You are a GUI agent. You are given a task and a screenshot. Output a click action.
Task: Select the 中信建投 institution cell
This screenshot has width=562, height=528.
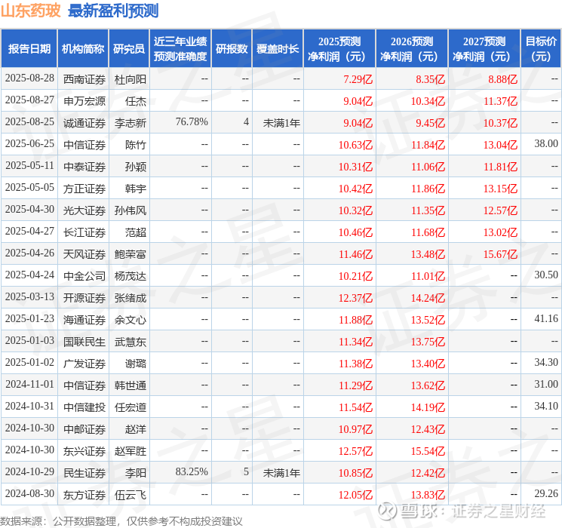[x=84, y=407]
